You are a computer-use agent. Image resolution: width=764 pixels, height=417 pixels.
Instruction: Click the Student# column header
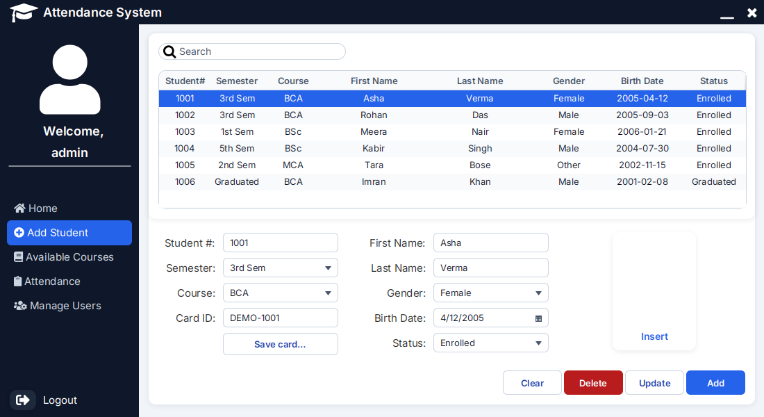tap(185, 81)
